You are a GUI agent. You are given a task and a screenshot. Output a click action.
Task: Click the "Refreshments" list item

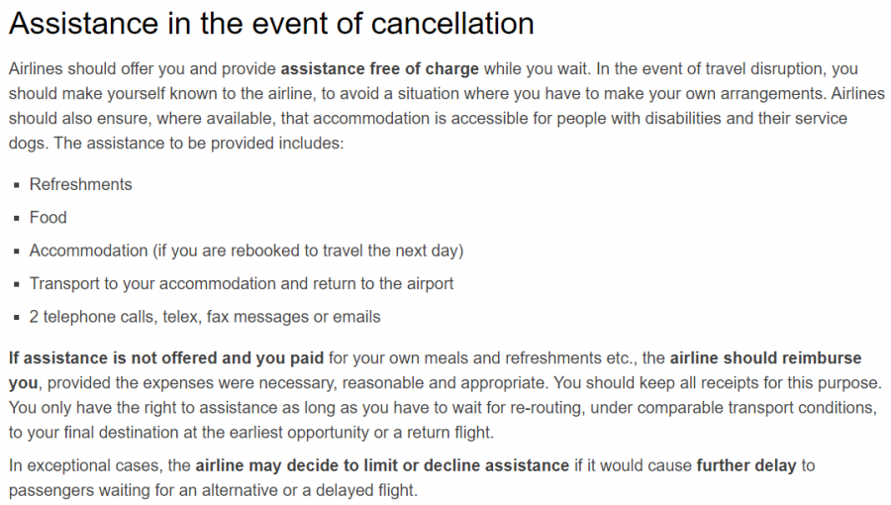[80, 185]
